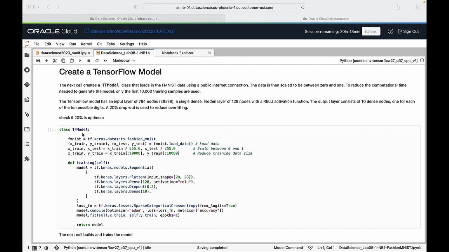Open the Safari sidebar dropdown chevron
Screen dimensions: 449x252
coord(38,7)
